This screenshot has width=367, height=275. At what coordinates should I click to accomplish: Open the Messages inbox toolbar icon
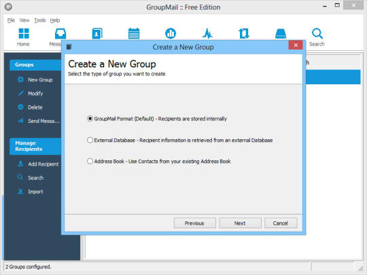[x=60, y=34]
